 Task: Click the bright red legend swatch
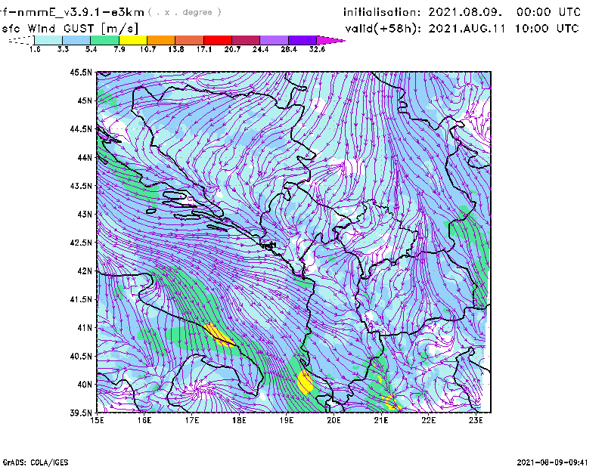pos(218,39)
